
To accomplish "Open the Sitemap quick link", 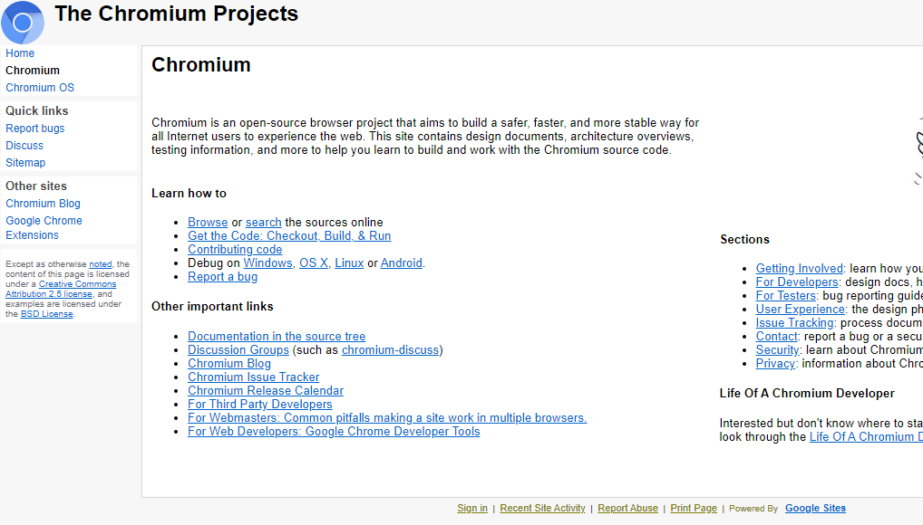I will (x=25, y=162).
